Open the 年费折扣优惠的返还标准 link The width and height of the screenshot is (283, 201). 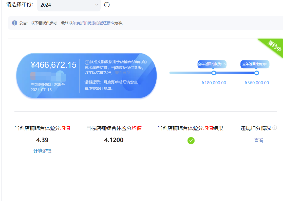point(93,23)
